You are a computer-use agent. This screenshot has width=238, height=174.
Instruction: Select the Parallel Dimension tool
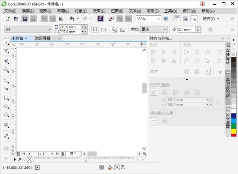coord(6,136)
